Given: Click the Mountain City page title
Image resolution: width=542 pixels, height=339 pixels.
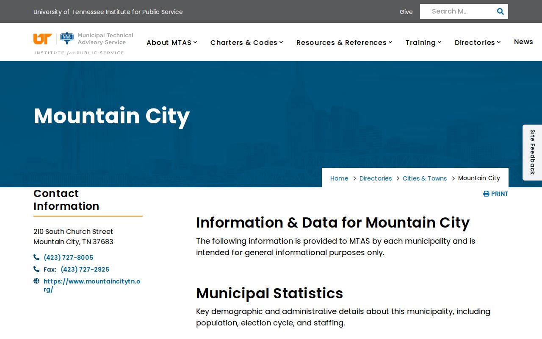Looking at the screenshot, I should 112,116.
